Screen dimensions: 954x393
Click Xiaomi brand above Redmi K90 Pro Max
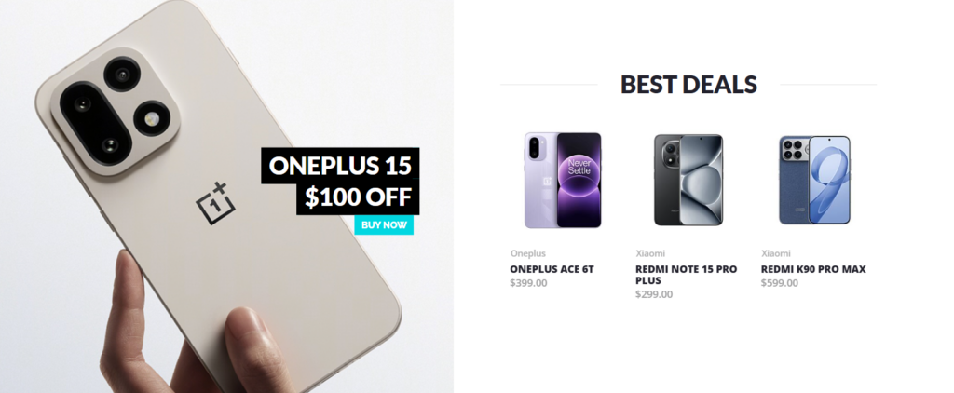tap(776, 253)
